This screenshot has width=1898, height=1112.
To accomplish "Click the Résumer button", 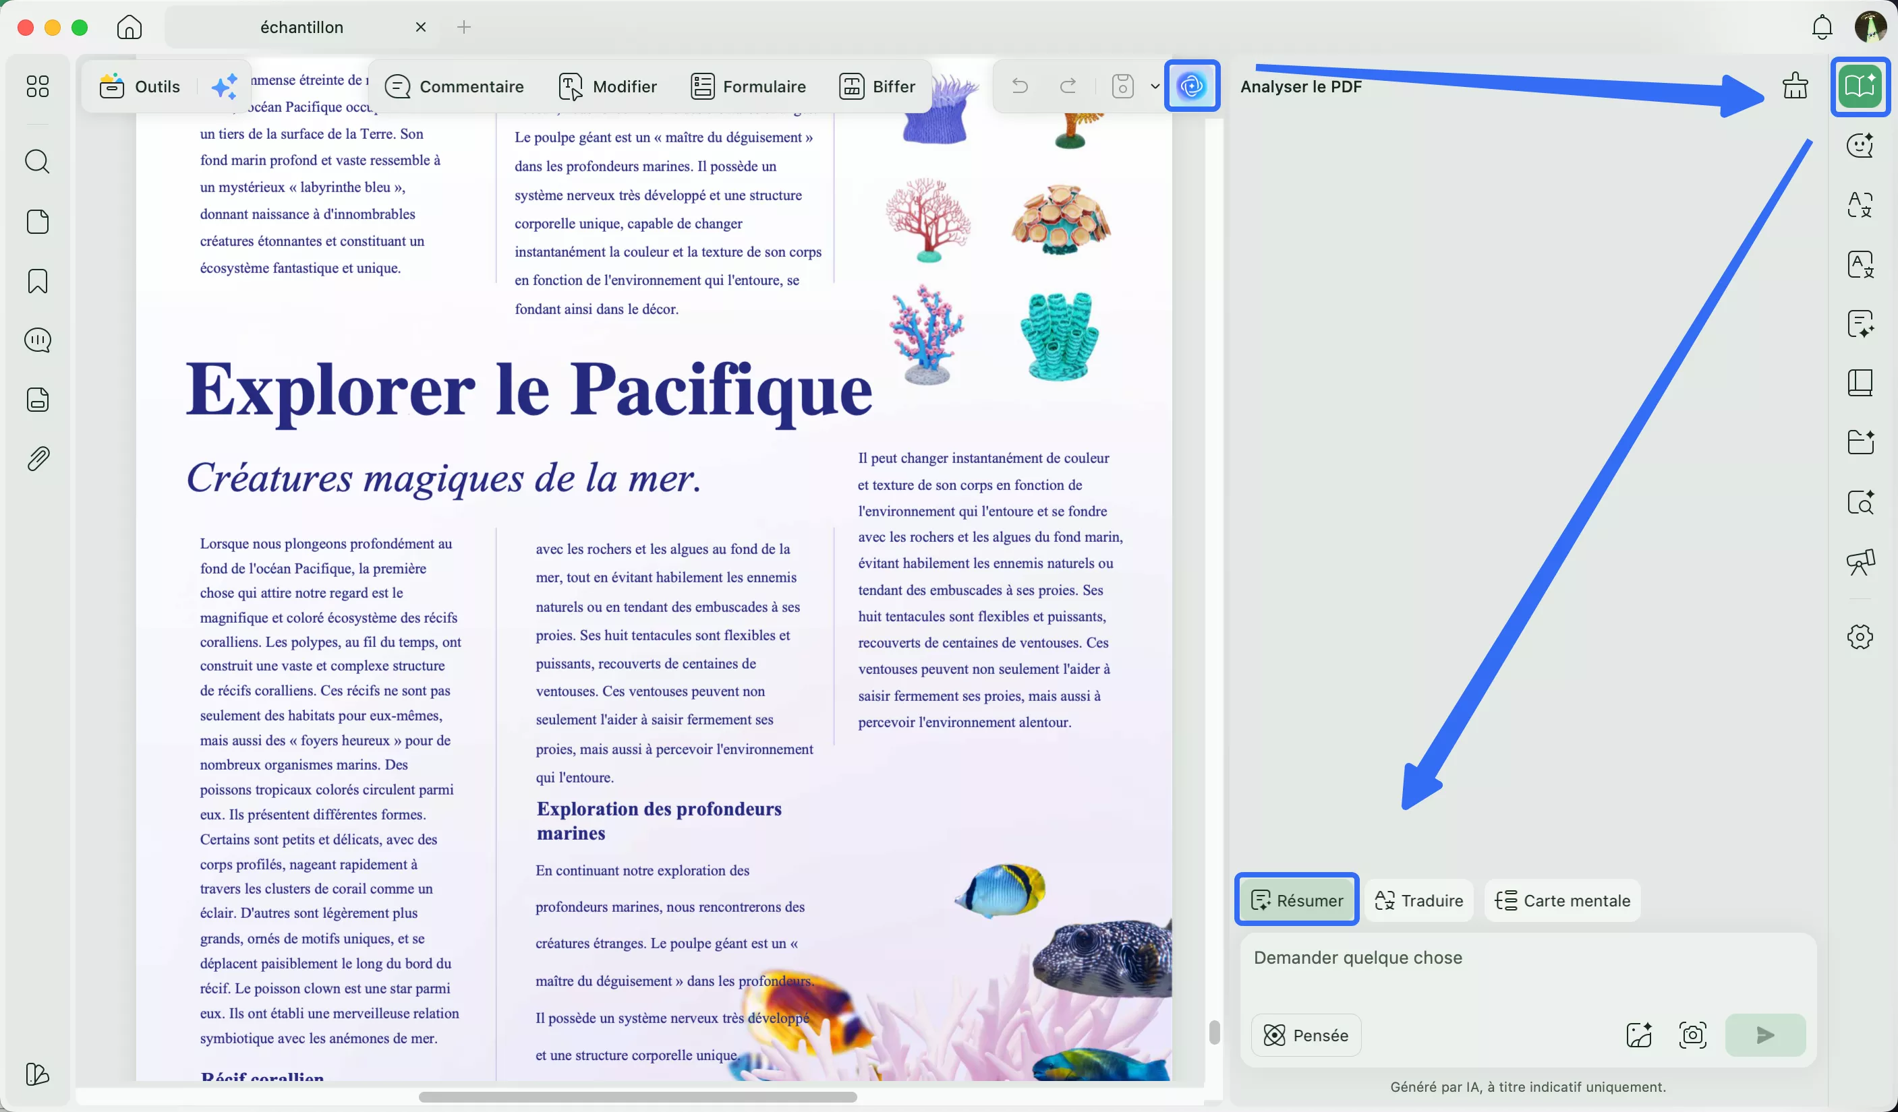I will [x=1296, y=900].
